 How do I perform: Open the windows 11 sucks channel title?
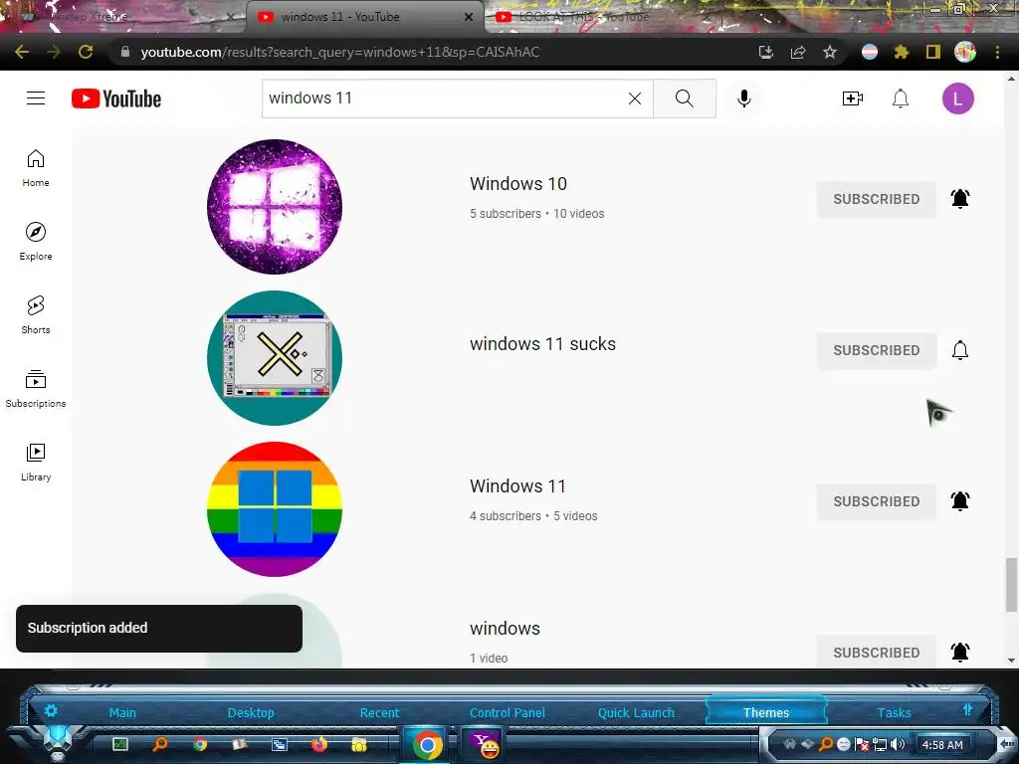click(x=542, y=343)
